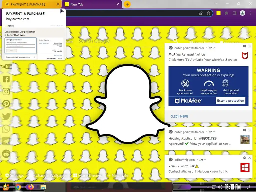
Task: Dismiss the McAfee Renewal Notice notification
Action: [x=249, y=46]
